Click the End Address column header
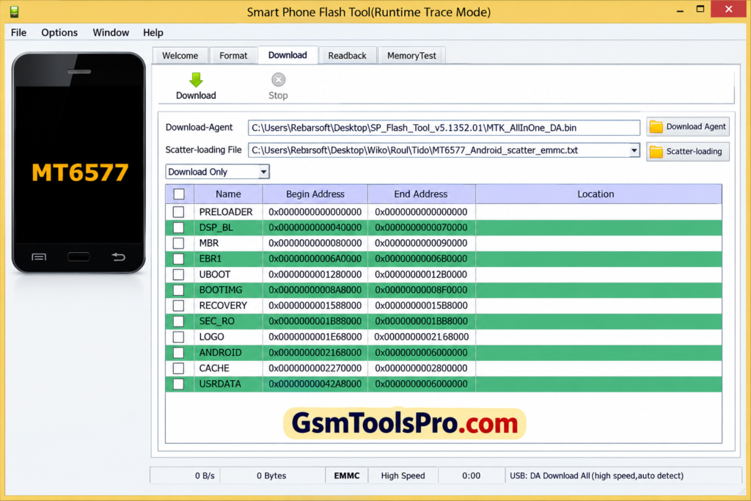This screenshot has height=501, width=751. pyautogui.click(x=421, y=194)
